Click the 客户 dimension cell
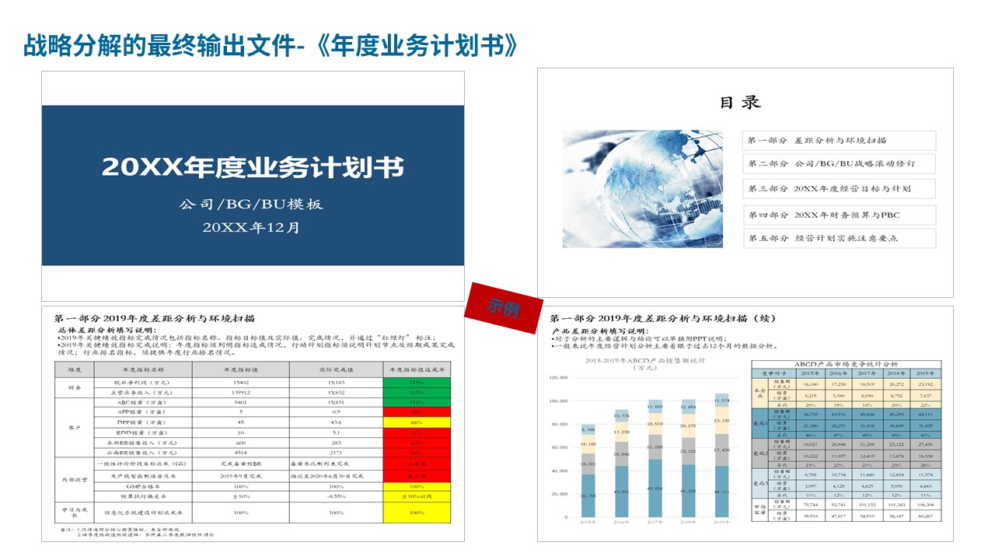The height and width of the screenshot is (560, 995). [75, 428]
